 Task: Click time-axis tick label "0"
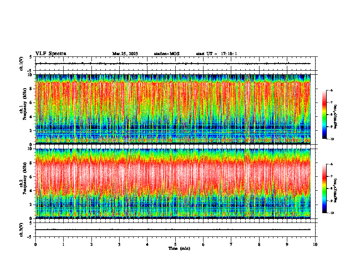point(35,244)
